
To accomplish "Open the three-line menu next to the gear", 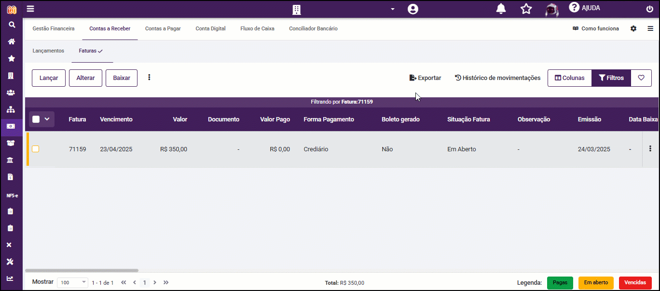I will tap(650, 28).
